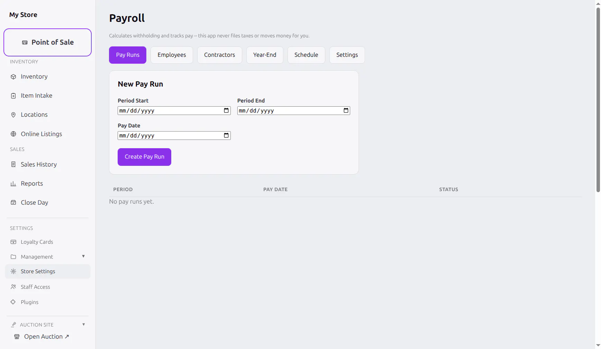
Task: Switch to the Pay Runs tab
Action: coord(128,55)
